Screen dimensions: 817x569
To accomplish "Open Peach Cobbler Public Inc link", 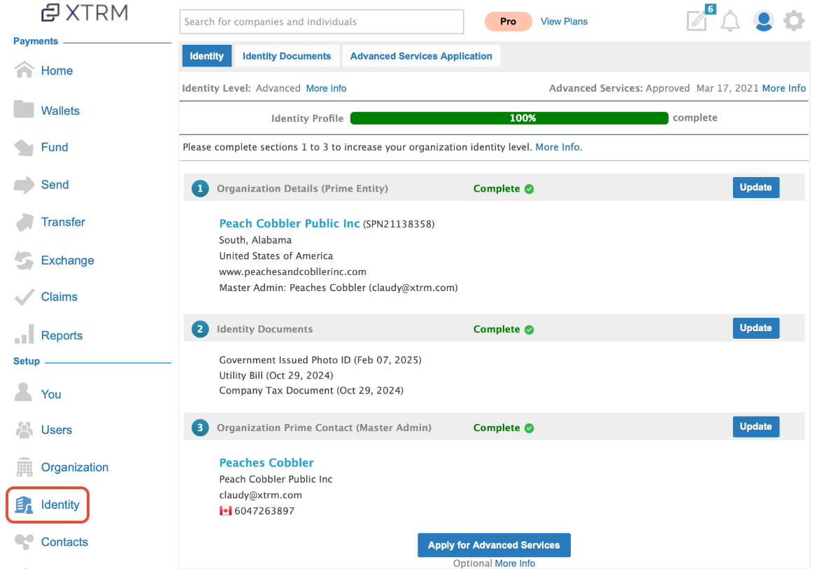I will coord(289,223).
